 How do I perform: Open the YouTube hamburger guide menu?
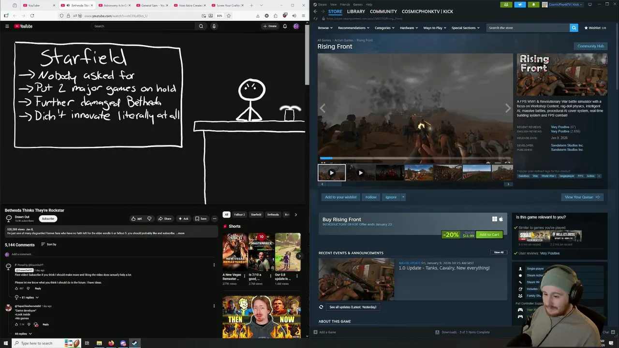[x=7, y=26]
